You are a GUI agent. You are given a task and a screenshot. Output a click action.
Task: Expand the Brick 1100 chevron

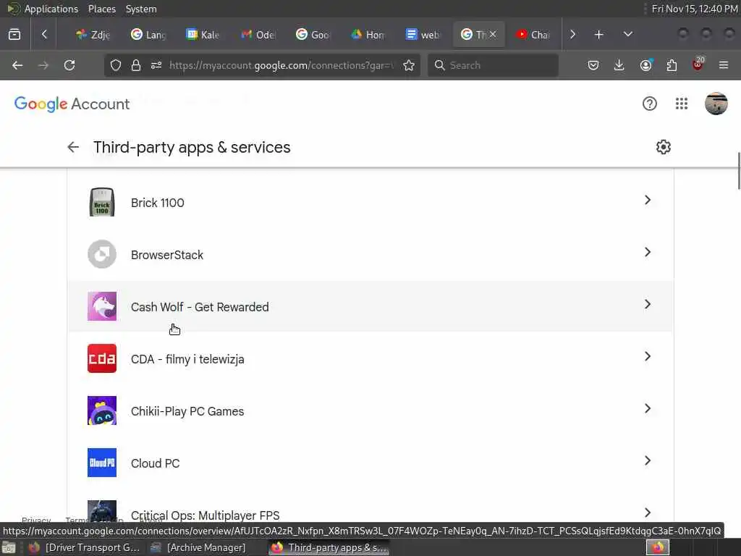tap(648, 200)
